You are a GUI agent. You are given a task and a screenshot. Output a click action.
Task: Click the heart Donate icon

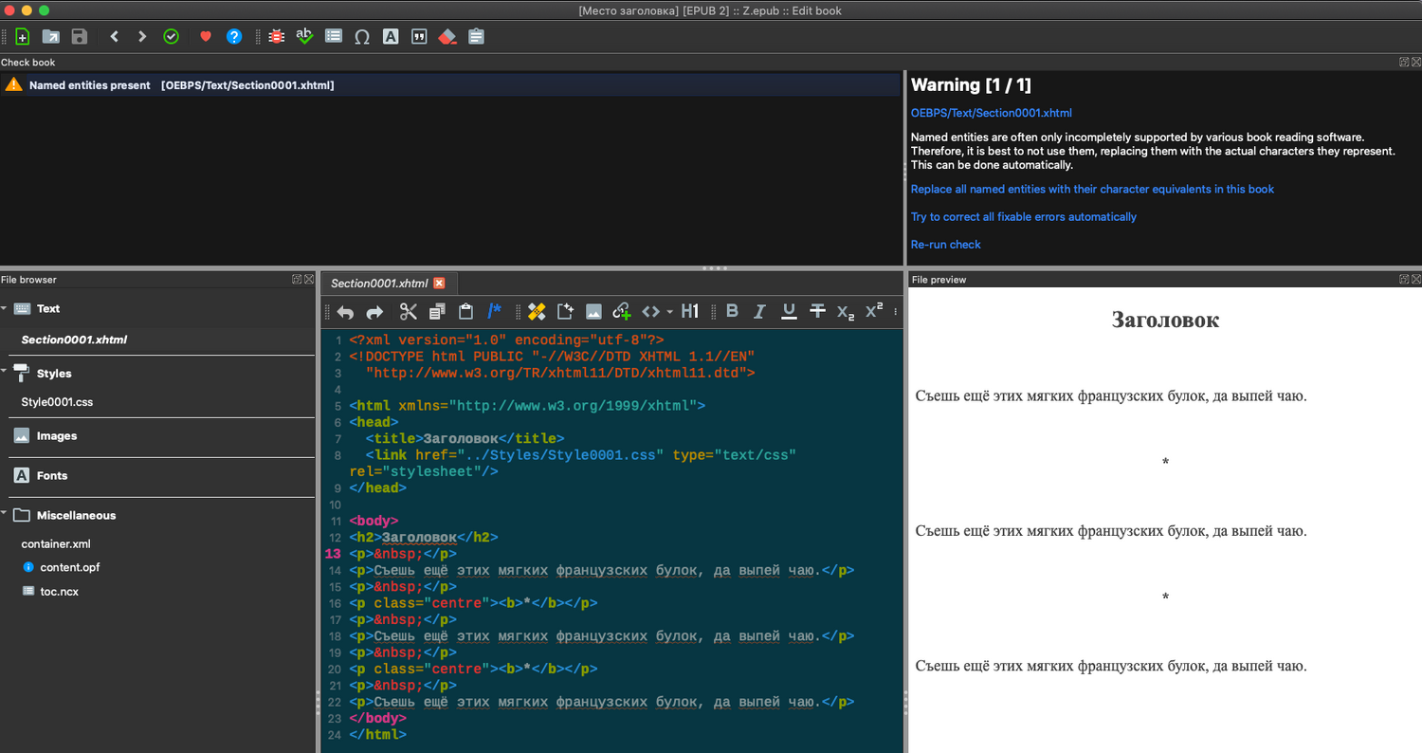[206, 37]
